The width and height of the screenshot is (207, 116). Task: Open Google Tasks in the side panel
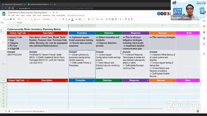pyautogui.click(x=204, y=32)
